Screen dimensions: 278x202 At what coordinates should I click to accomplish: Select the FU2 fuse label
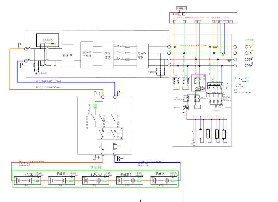click(214, 93)
